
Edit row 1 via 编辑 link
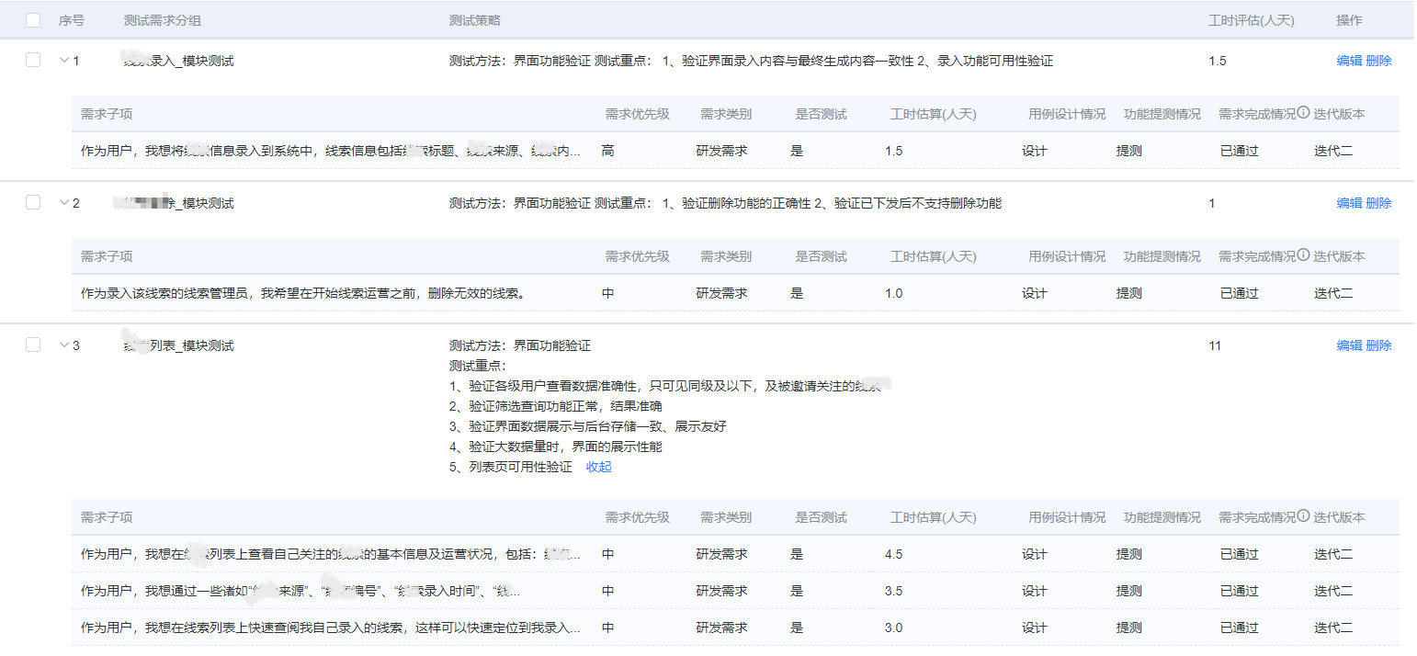click(x=1349, y=61)
